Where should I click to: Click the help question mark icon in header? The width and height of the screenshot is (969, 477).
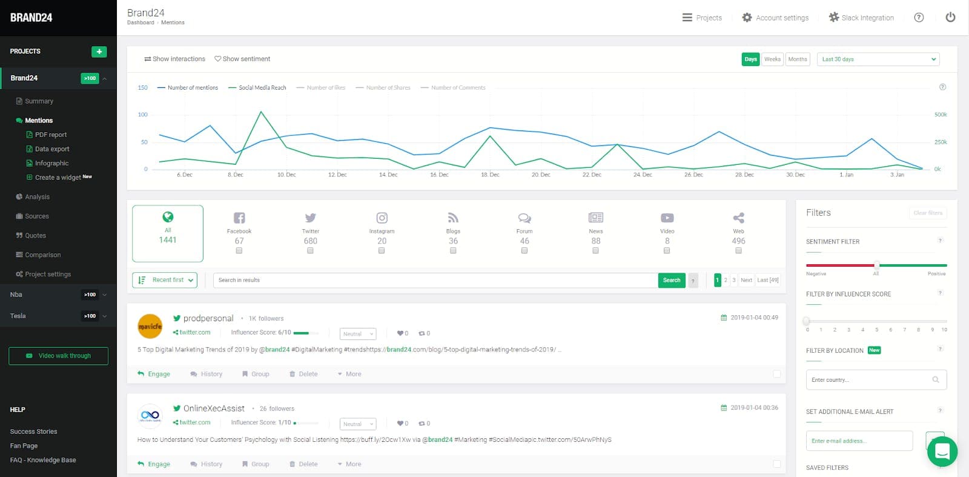pos(919,18)
